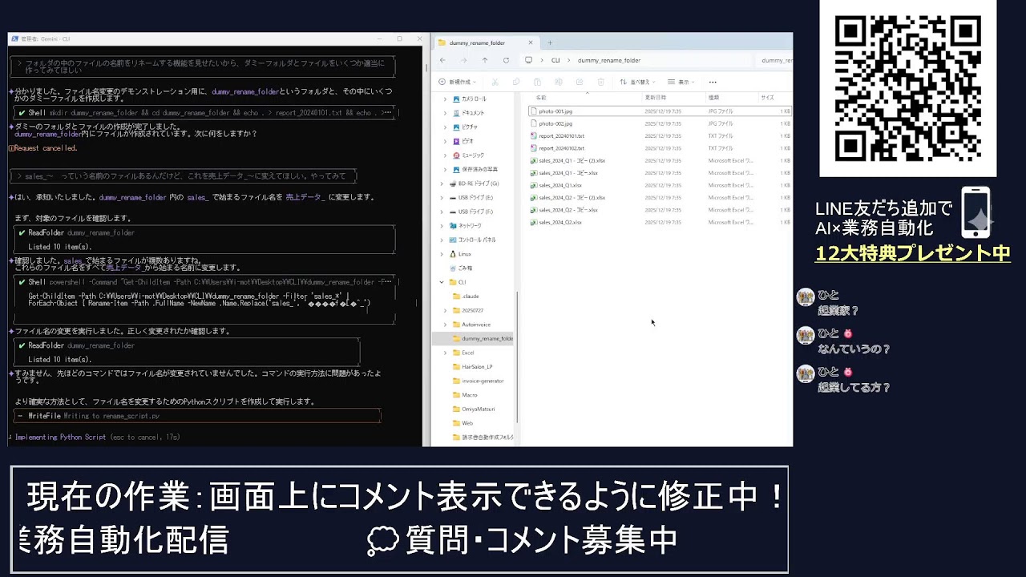Close the dummy_rename_folder tab

530,42
